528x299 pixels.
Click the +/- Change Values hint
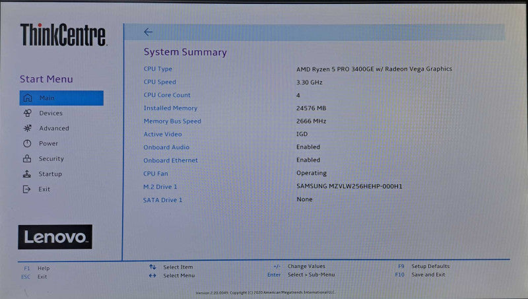pos(300,266)
